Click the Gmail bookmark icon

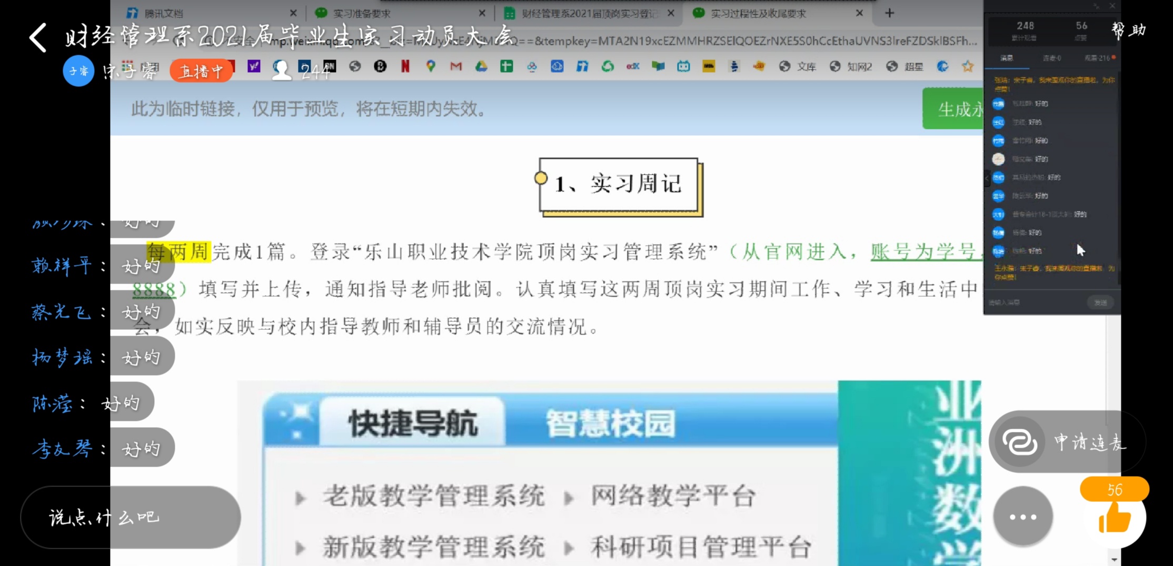pyautogui.click(x=456, y=66)
